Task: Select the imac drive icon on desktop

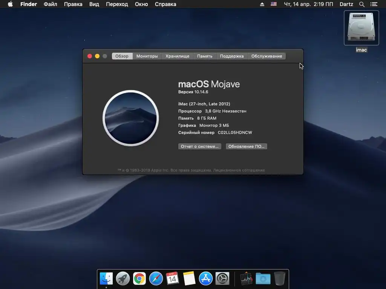Action: [x=361, y=28]
